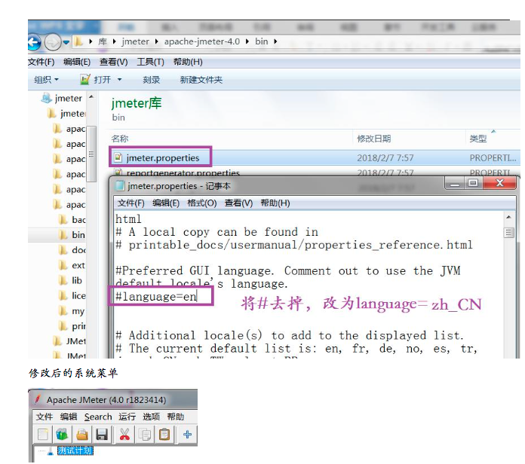Viewport: 525px width, 464px height.
Task: Open Notepad 文件(F) menu
Action: (x=130, y=203)
